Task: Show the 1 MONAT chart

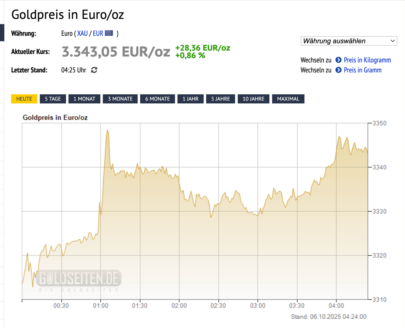Action: click(x=84, y=99)
